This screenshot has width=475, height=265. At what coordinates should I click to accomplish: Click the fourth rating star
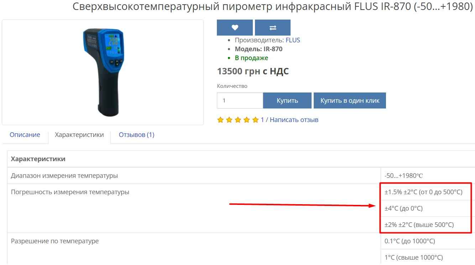[x=247, y=120]
